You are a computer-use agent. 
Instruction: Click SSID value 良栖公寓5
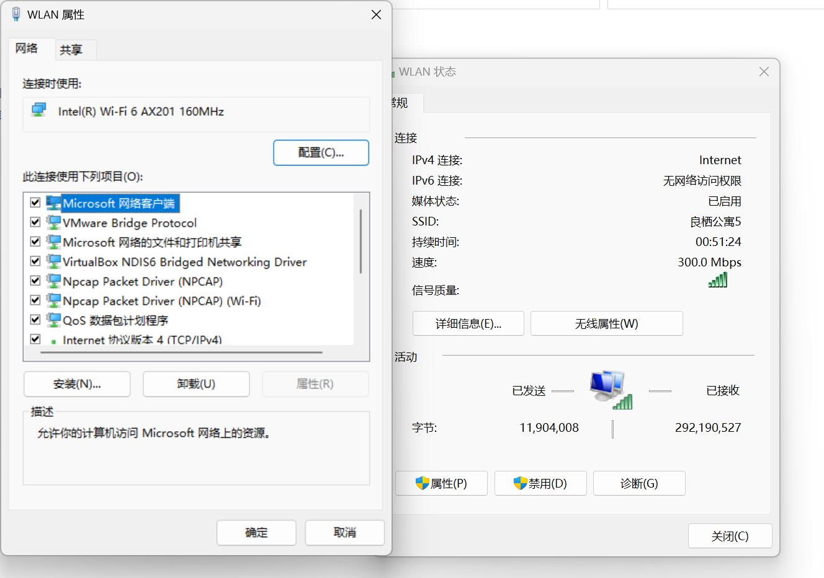point(715,221)
